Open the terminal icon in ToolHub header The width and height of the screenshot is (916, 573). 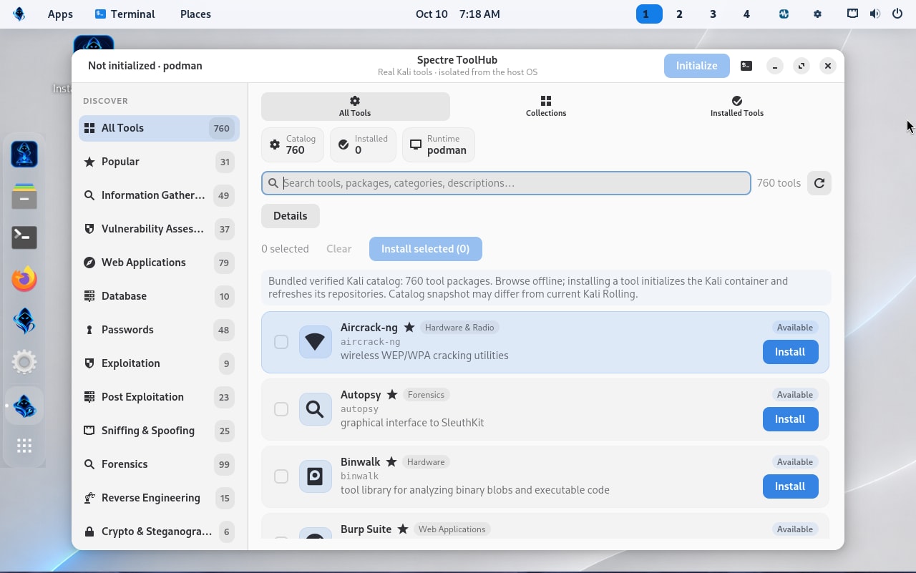click(746, 66)
